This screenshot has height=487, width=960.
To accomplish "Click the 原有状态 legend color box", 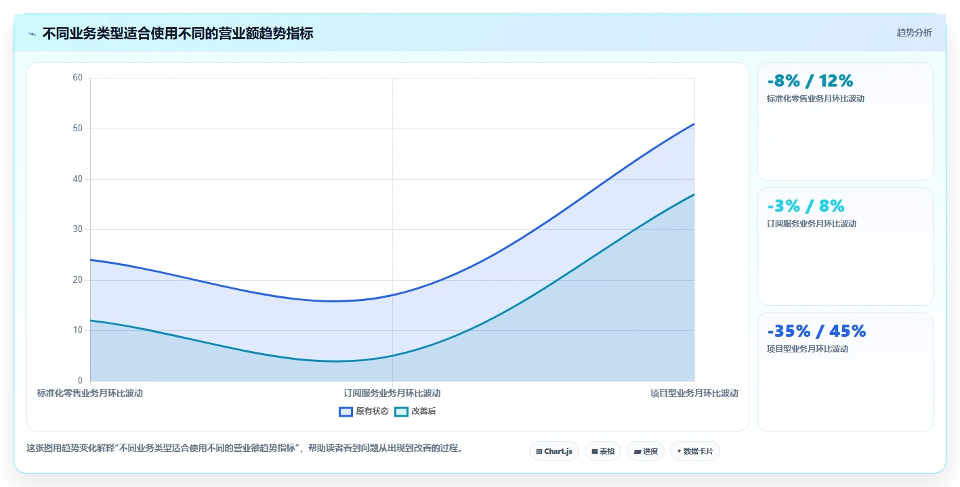I will [x=346, y=411].
